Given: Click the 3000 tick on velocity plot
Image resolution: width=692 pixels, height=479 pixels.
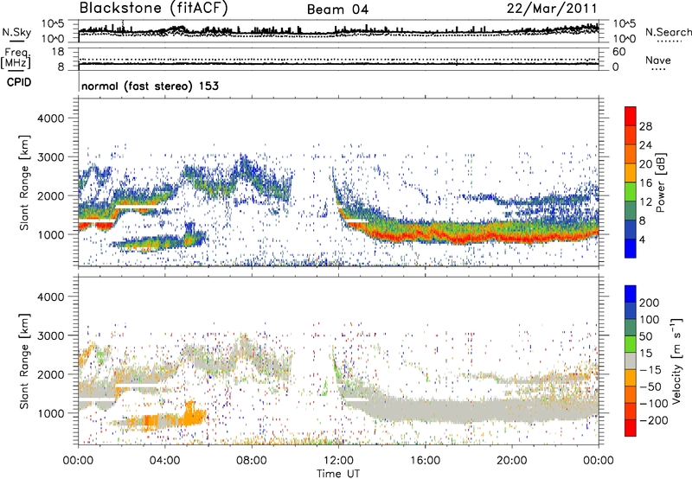Looking at the screenshot, I should 50,335.
